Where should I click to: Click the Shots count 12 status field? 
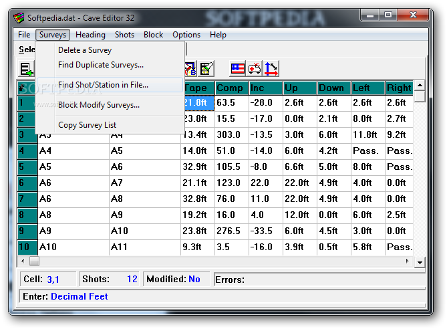point(109,279)
